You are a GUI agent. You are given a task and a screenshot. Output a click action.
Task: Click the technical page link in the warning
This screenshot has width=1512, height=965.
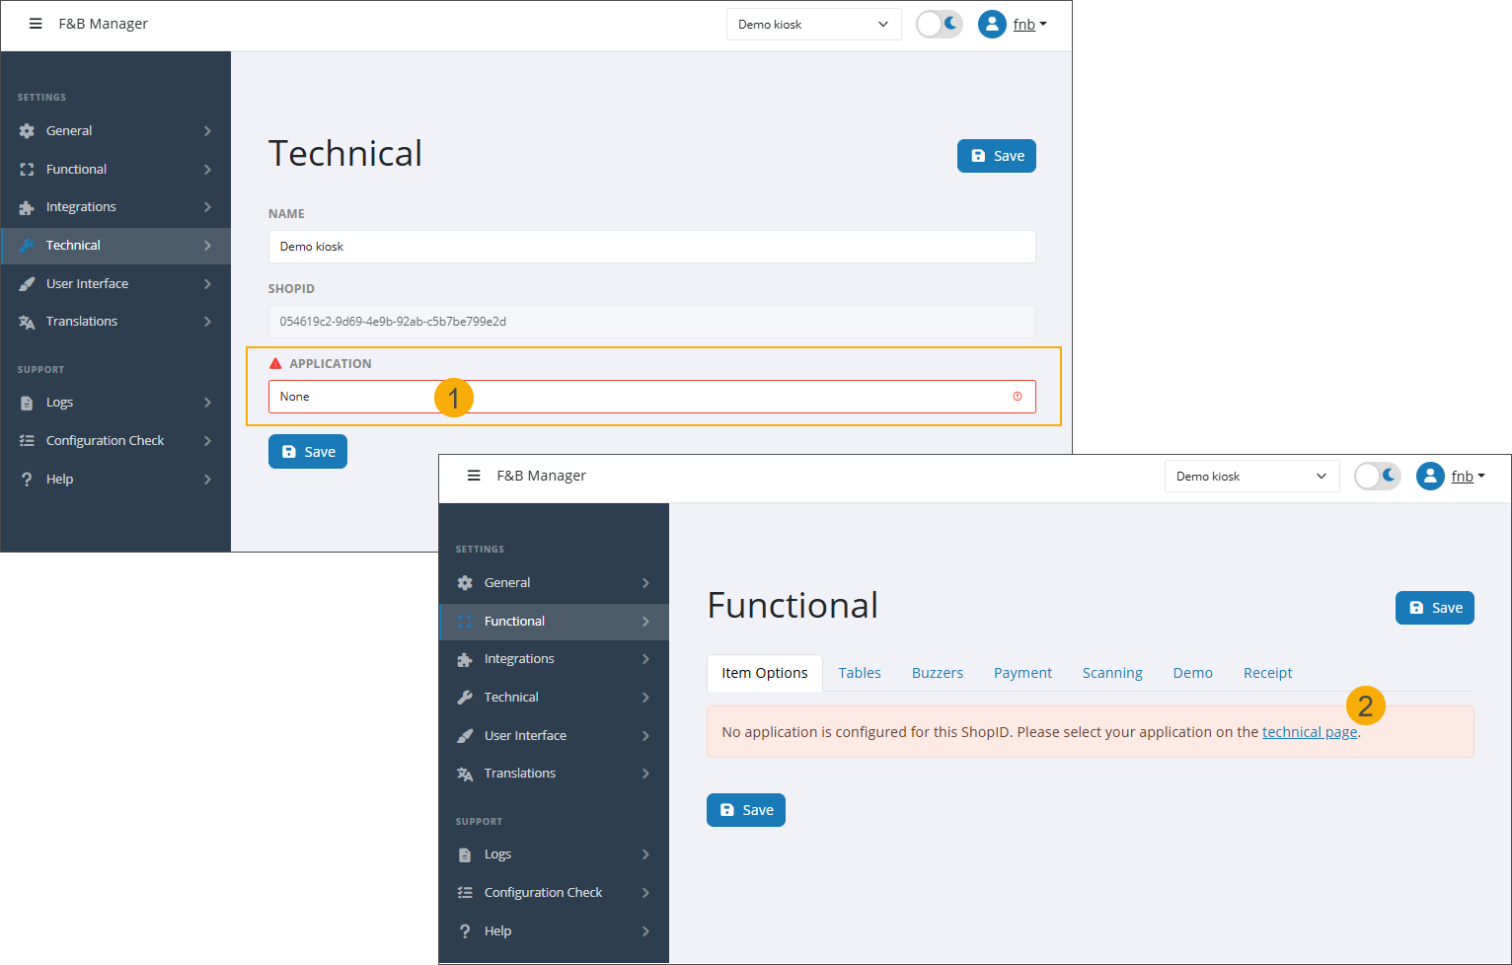click(1310, 731)
